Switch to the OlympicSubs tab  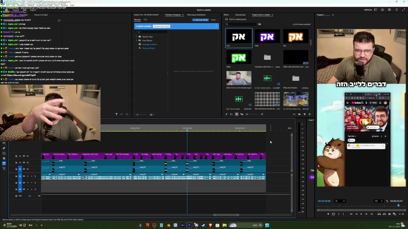tap(240, 15)
